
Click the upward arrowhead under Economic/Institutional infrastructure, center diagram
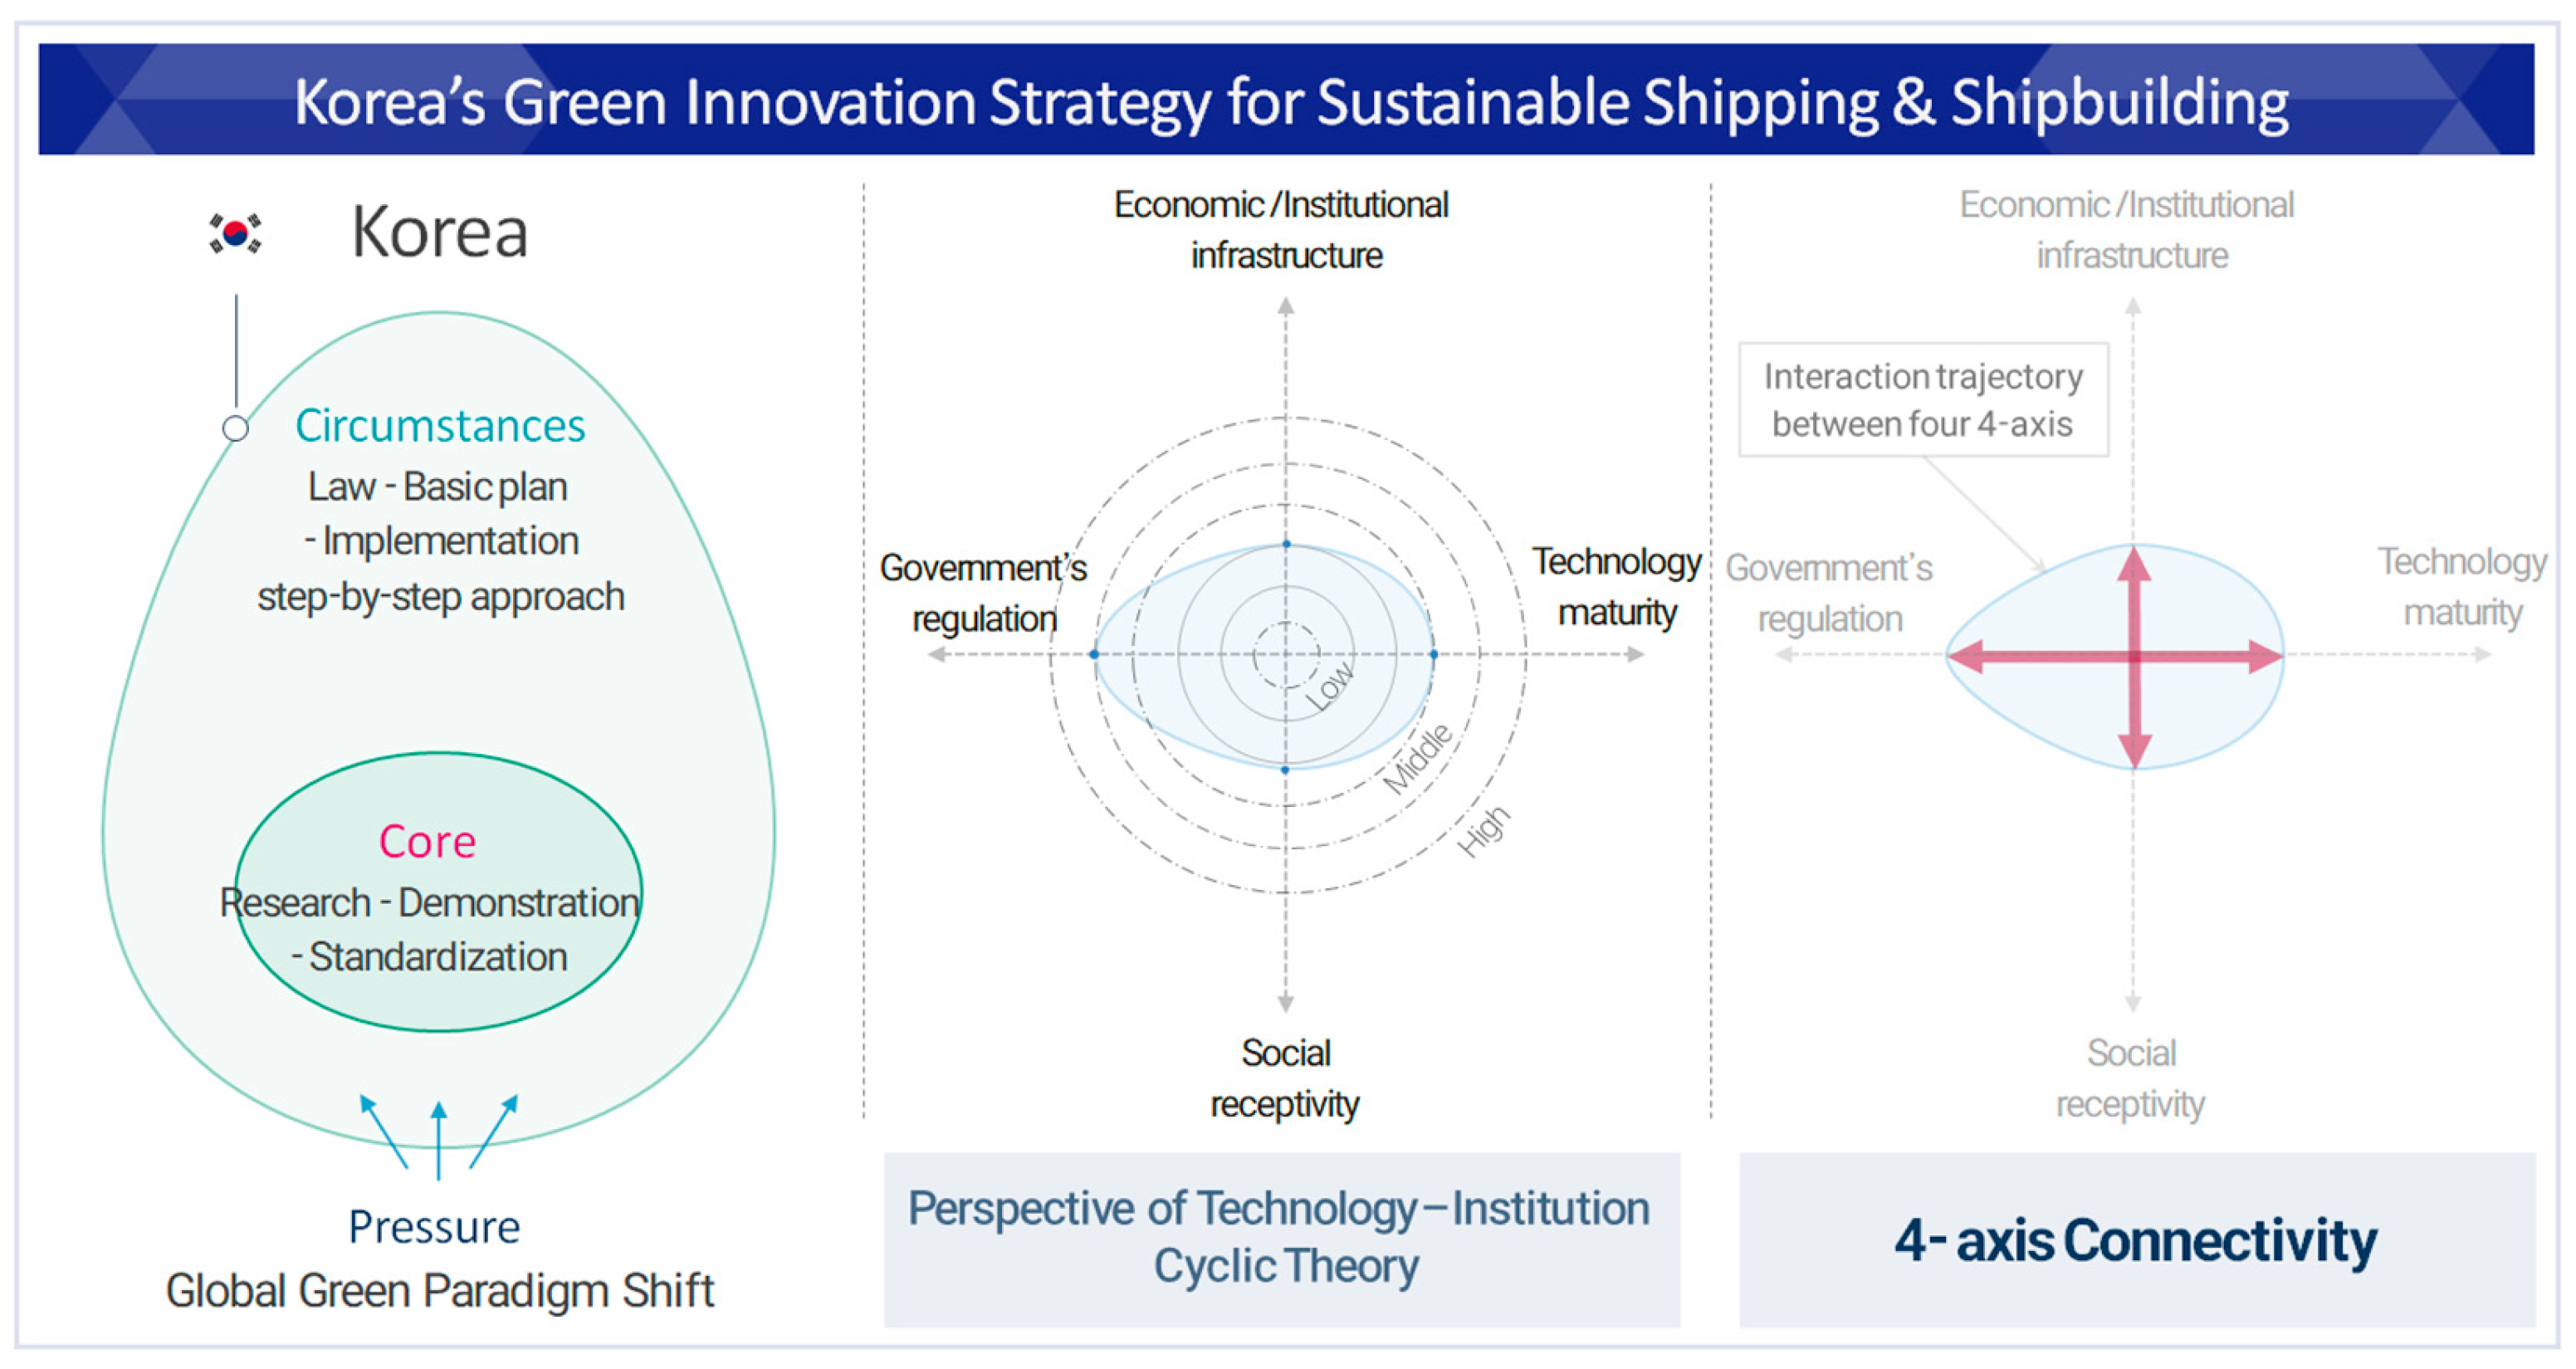pos(1286,306)
